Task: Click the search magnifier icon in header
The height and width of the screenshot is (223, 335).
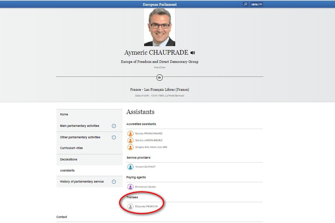Action: click(245, 4)
